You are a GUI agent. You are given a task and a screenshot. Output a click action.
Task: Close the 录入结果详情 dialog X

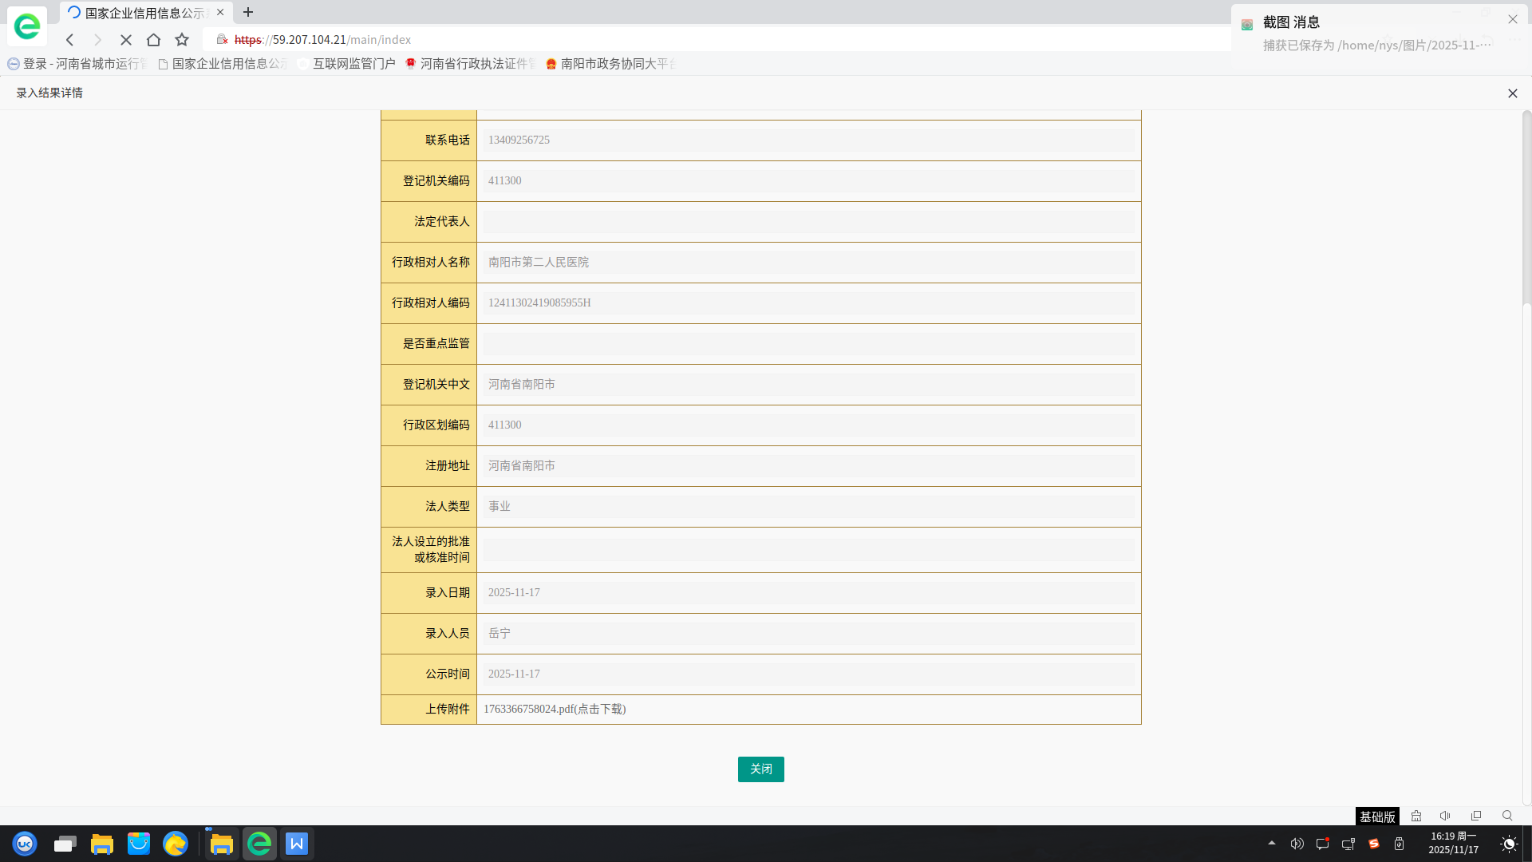point(1512,93)
